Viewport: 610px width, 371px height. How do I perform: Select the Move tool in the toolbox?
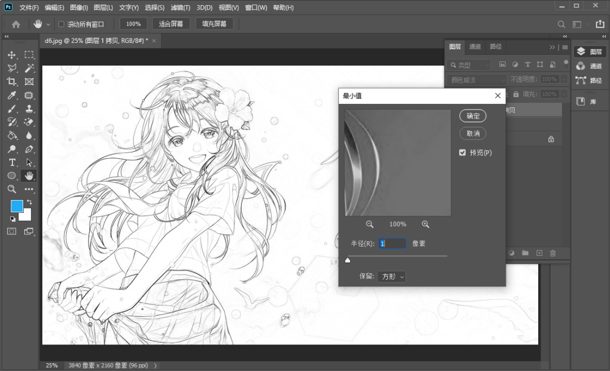tap(12, 55)
